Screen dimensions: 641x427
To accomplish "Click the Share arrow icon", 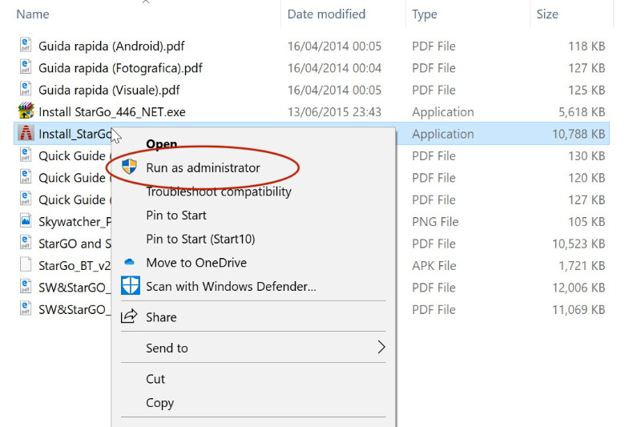I will (x=129, y=316).
